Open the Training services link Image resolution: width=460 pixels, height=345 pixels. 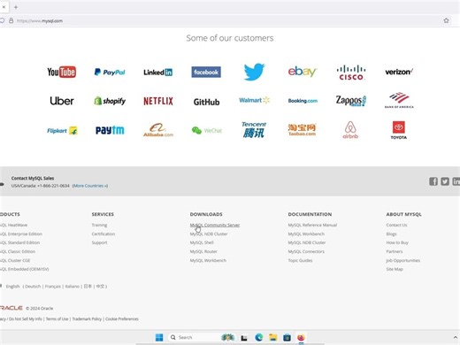coord(99,225)
